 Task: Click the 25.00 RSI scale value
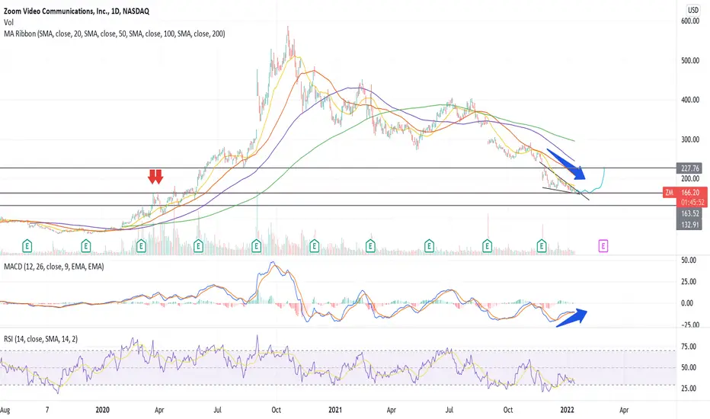point(689,389)
